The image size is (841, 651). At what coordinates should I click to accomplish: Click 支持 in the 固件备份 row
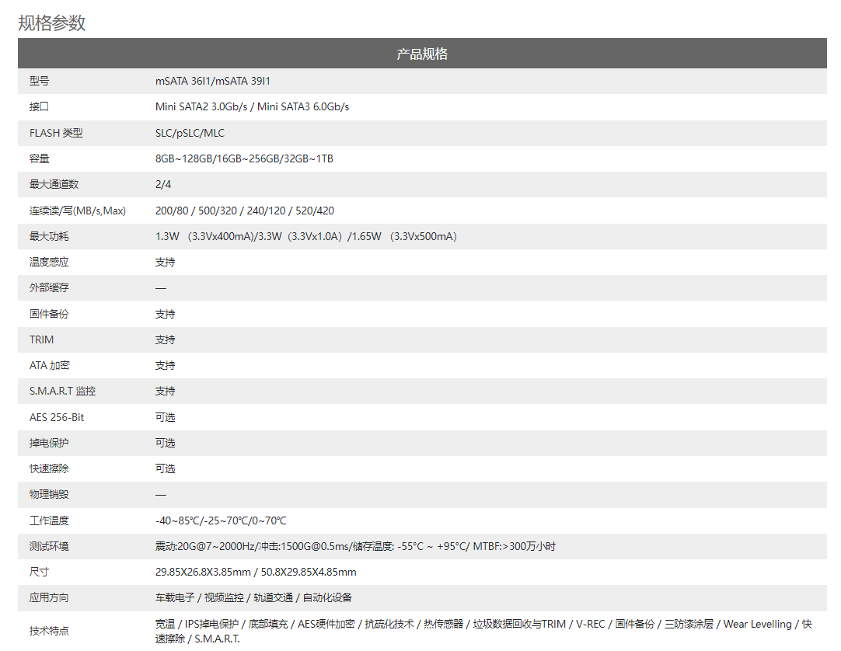pos(166,315)
